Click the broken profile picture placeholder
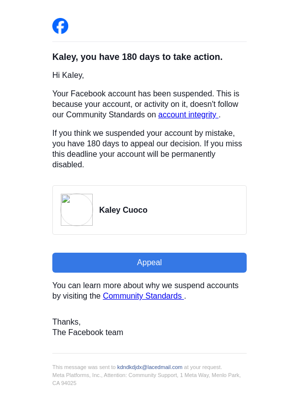299x406 pixels. [77, 210]
